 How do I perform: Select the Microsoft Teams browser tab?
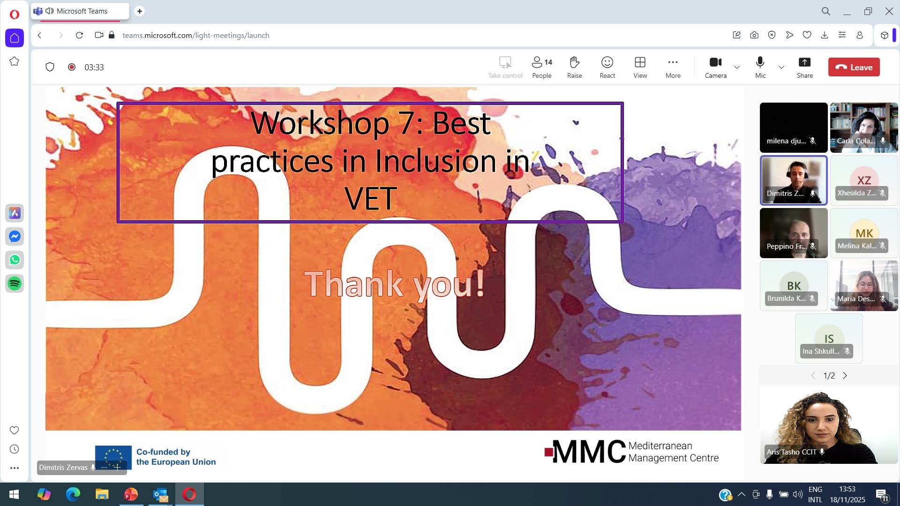pos(82,11)
